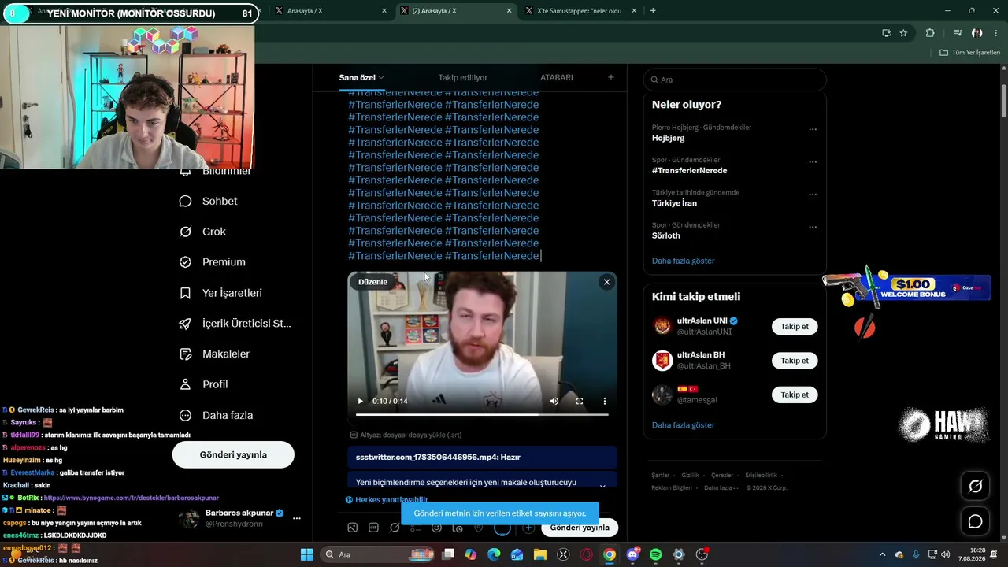Go to Profil in the sidebar
1008x567 pixels.
(x=204, y=384)
